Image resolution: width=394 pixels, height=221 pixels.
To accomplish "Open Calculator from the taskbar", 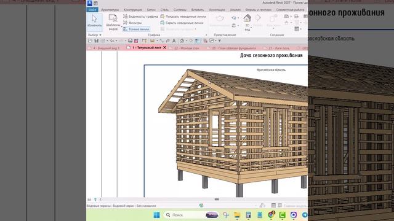I will pos(248,215).
